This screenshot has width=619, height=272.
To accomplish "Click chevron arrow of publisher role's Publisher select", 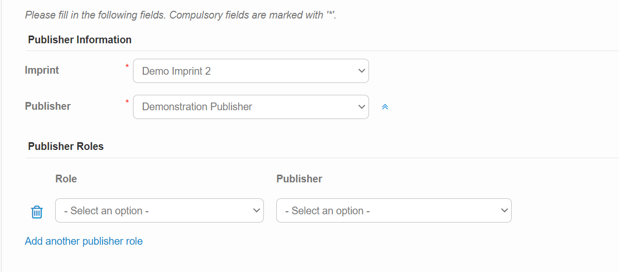I will coord(504,210).
